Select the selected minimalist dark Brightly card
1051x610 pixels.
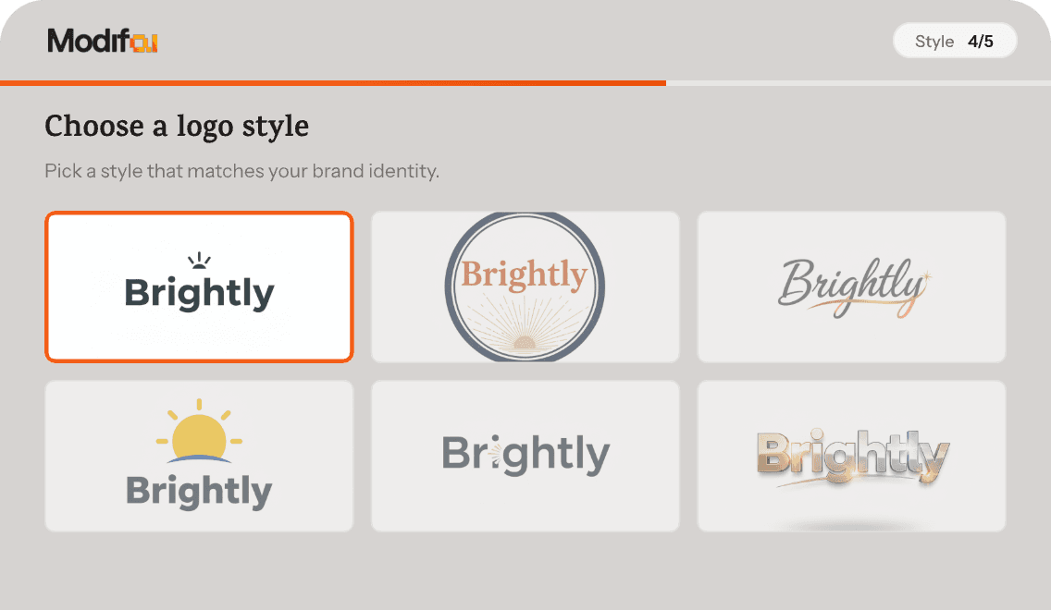[x=199, y=287]
